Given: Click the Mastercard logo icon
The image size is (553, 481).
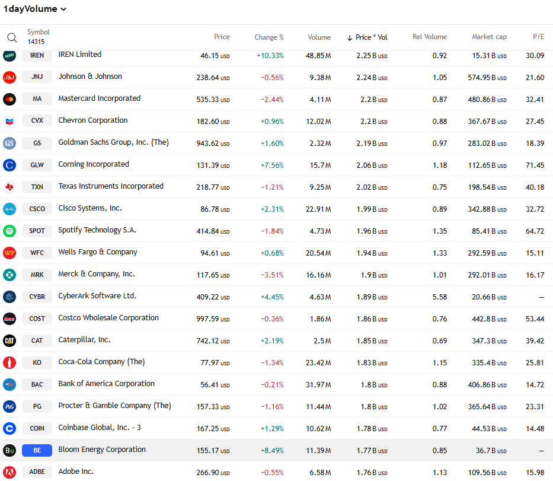Looking at the screenshot, I should pyautogui.click(x=9, y=99).
